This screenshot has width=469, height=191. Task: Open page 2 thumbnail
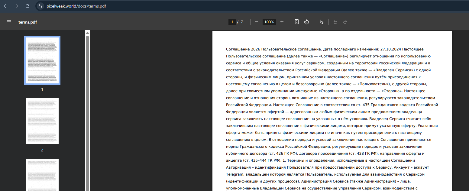tap(42, 121)
